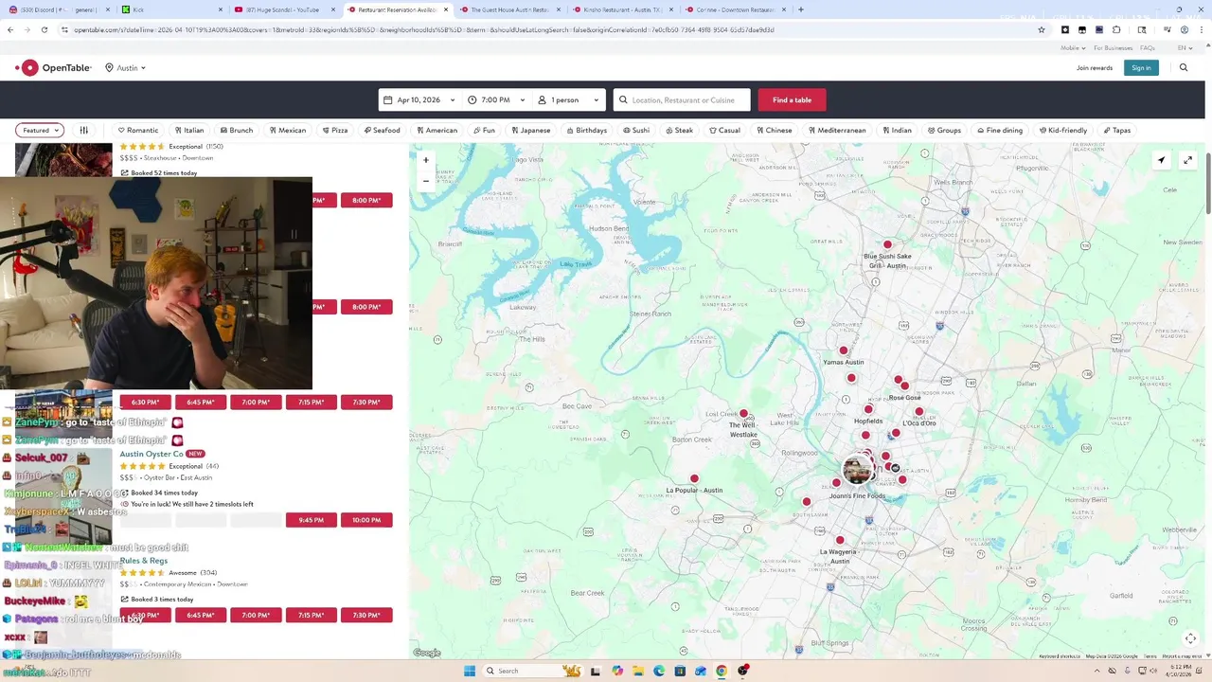The width and height of the screenshot is (1212, 682).
Task: Switch to the Corinne Downtown Restaurant tab
Action: (735, 9)
